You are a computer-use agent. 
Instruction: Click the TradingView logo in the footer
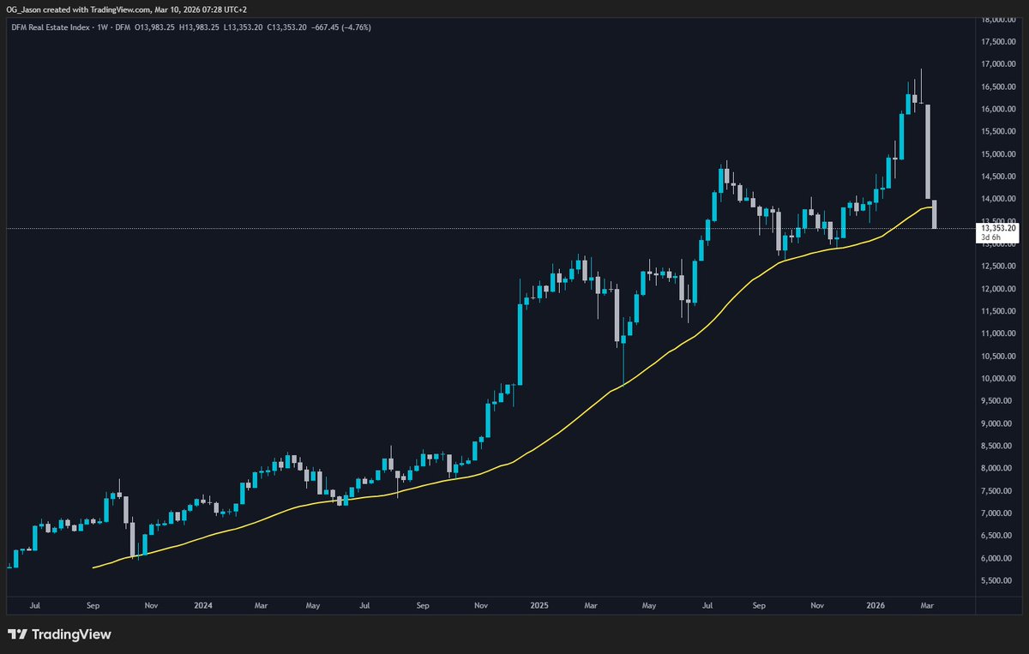coord(60,634)
